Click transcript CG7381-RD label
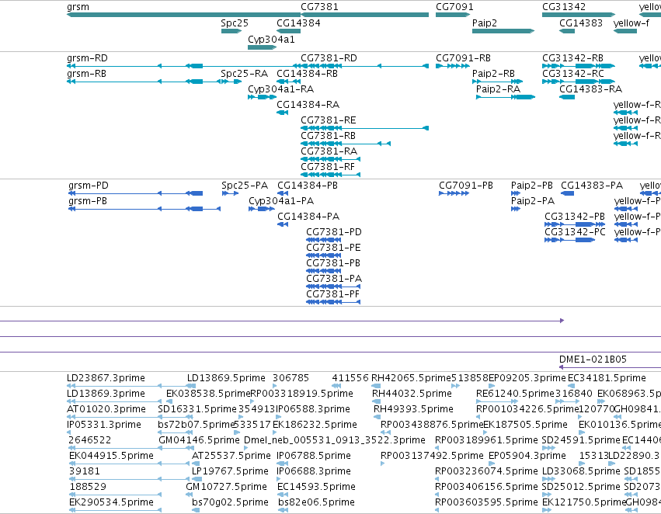Image resolution: width=661 pixels, height=514 pixels. pos(329,57)
